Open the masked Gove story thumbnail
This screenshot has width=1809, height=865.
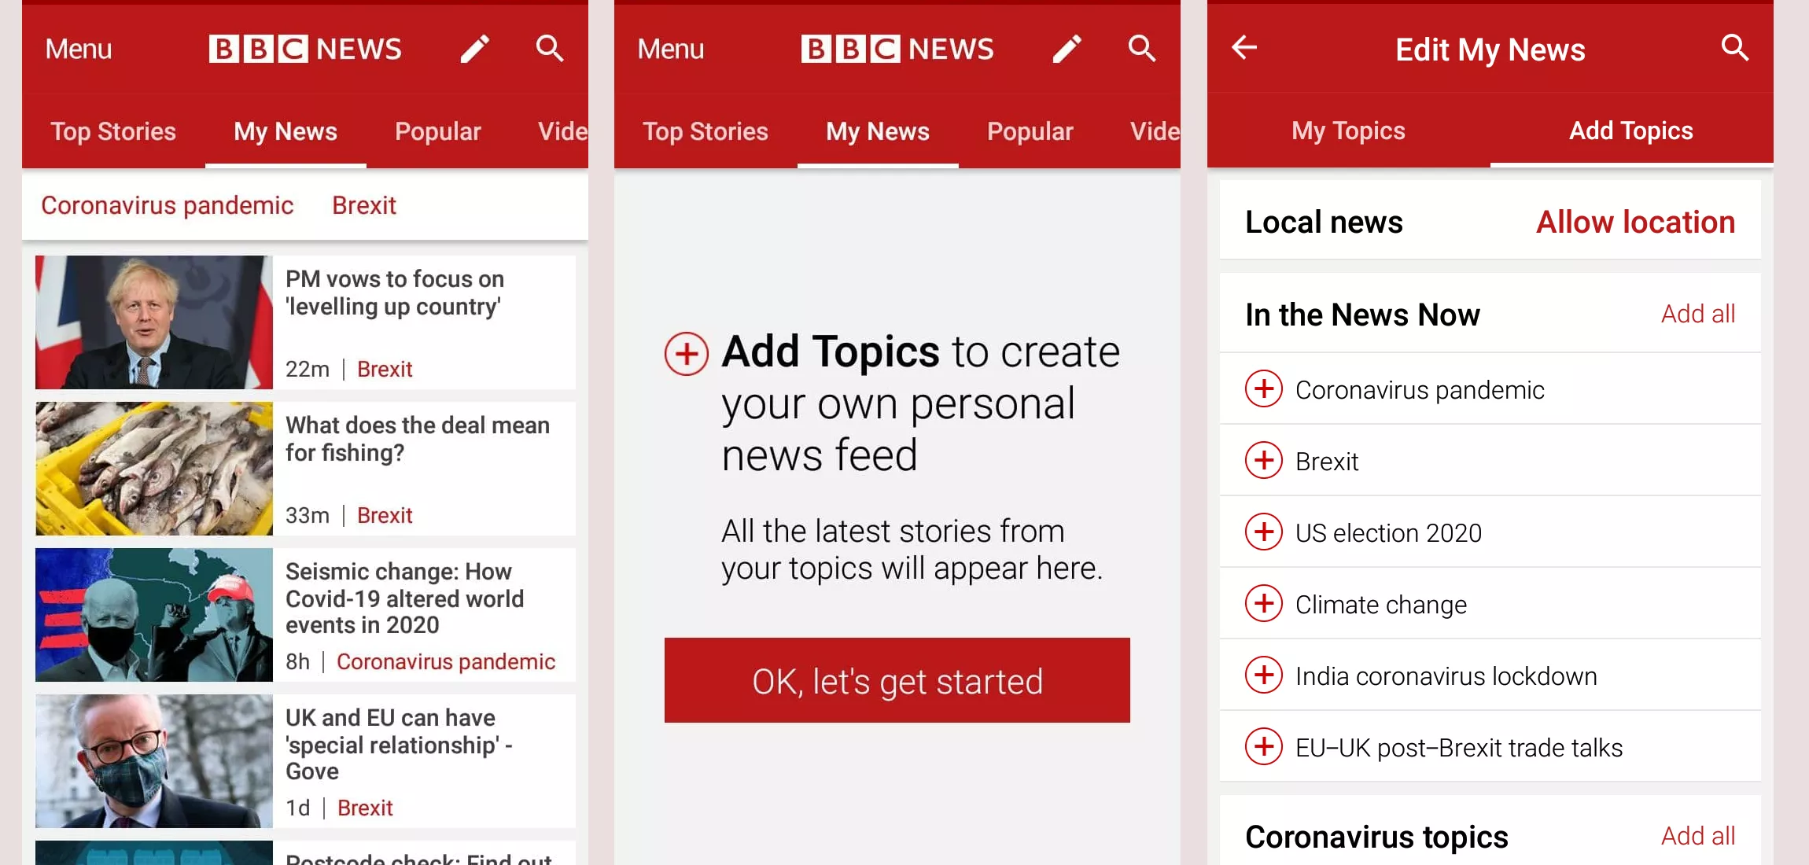154,761
